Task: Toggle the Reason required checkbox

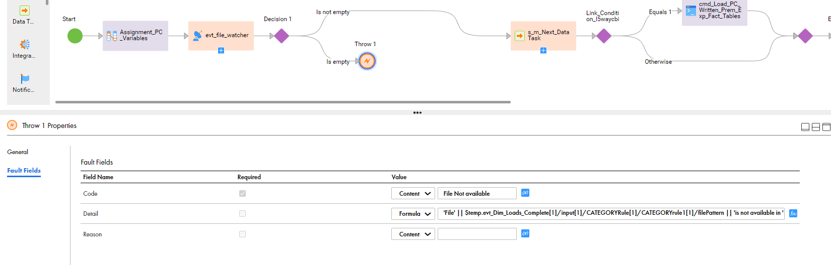Action: [x=243, y=234]
